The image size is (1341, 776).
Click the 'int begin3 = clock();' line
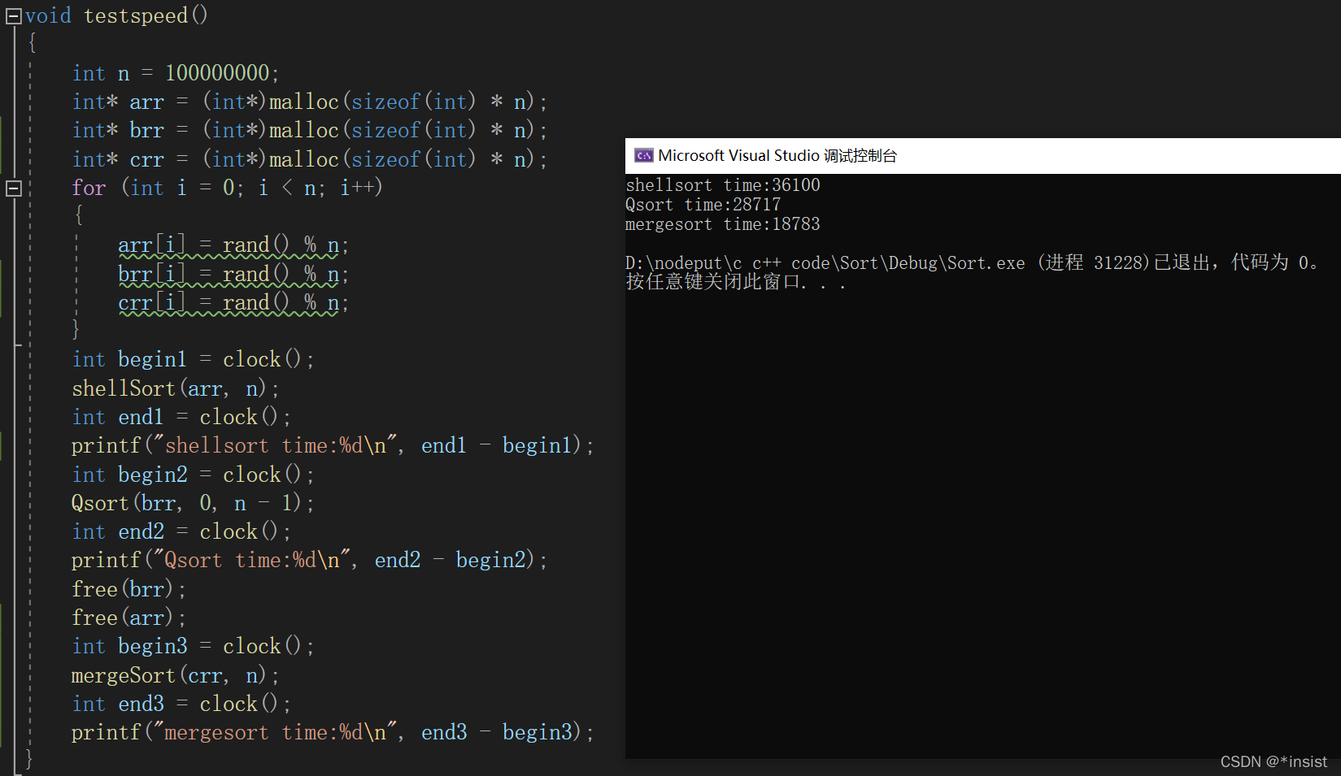tap(193, 646)
